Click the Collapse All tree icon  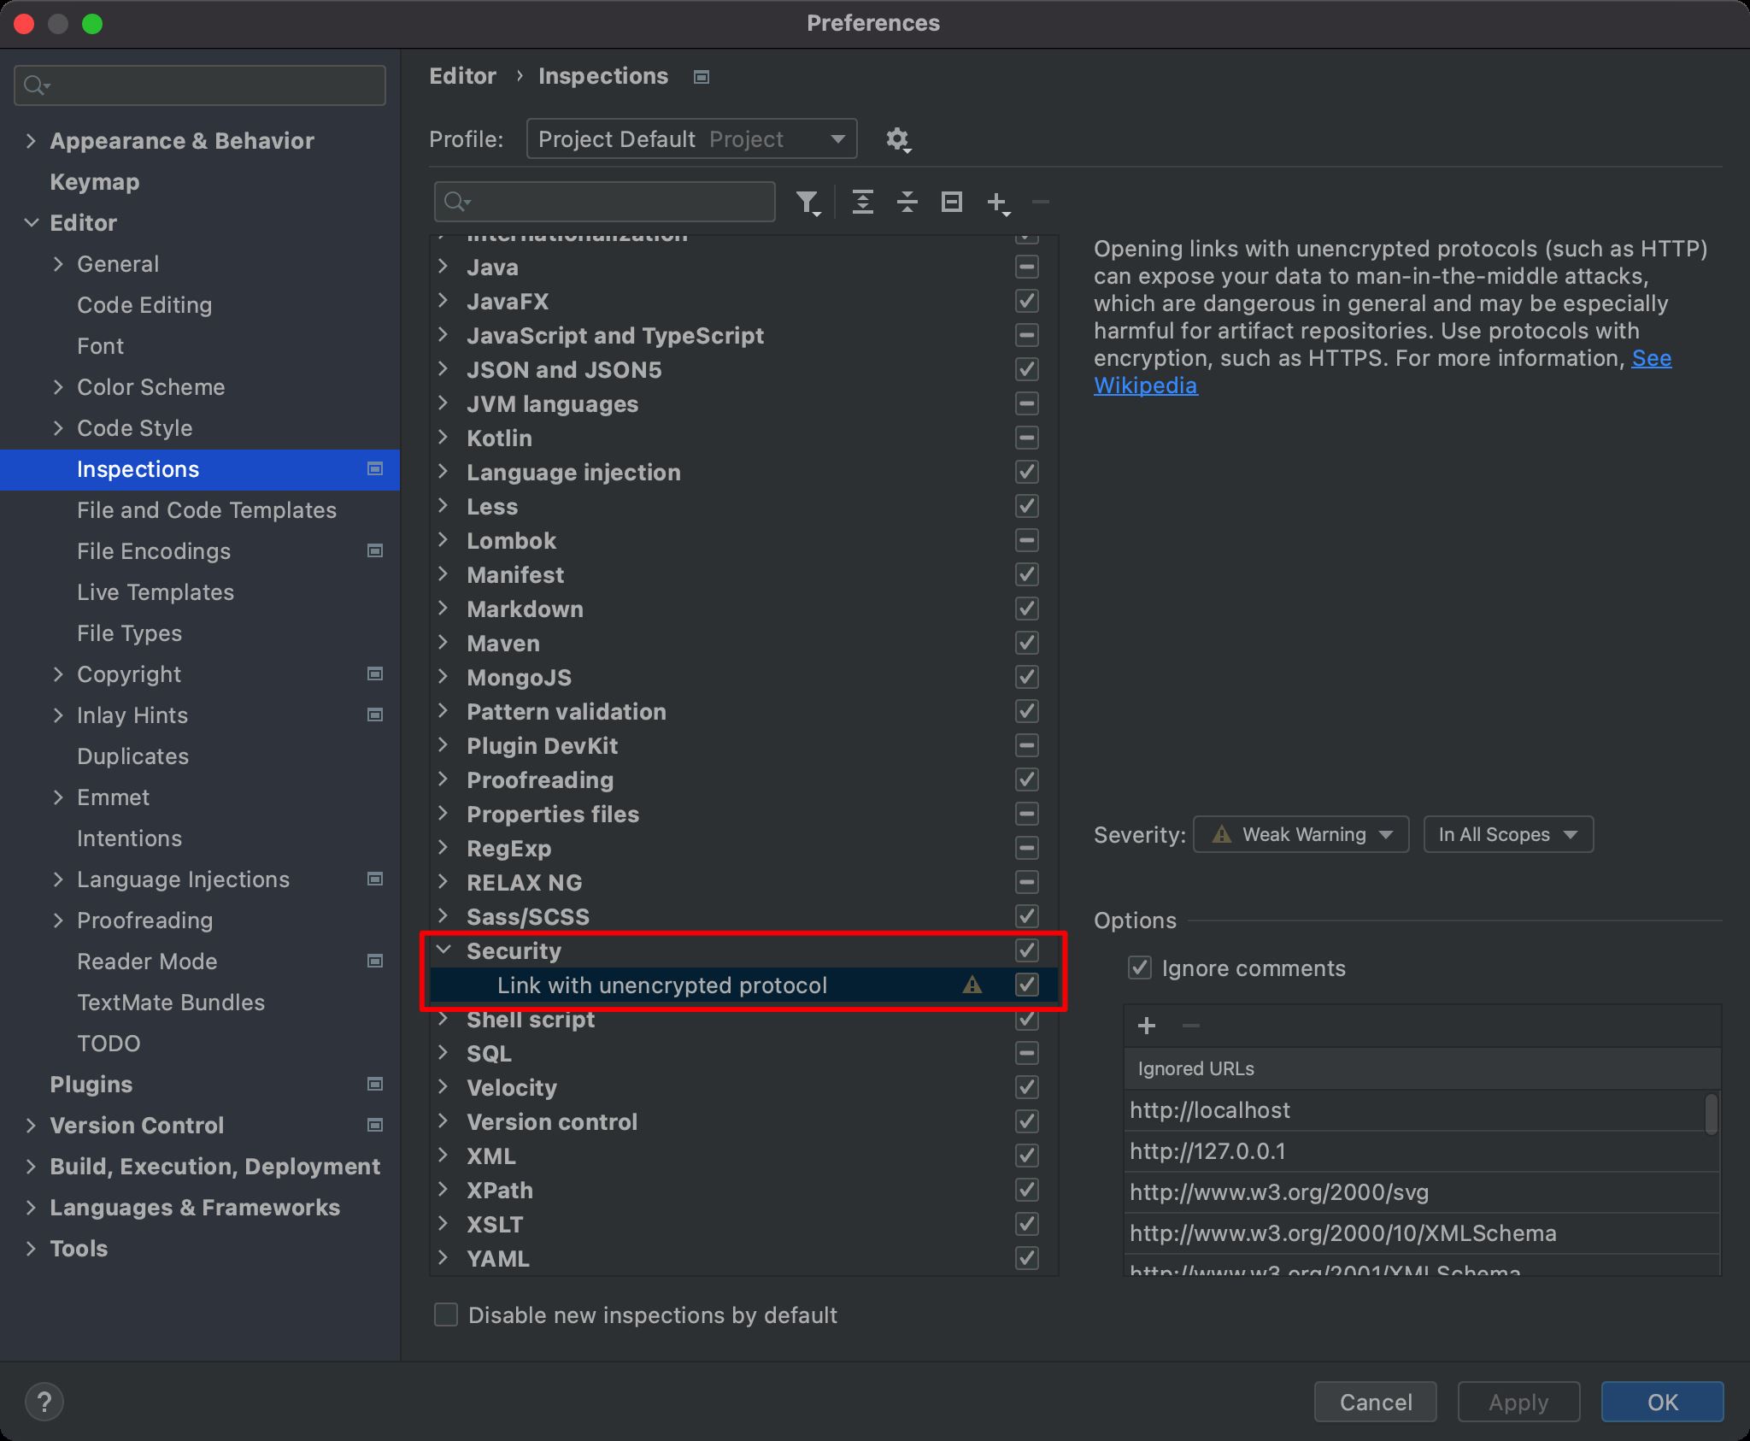[x=907, y=203]
